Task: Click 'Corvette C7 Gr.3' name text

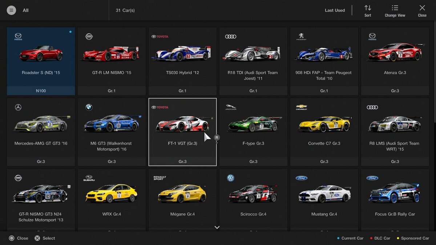Action: [324, 143]
